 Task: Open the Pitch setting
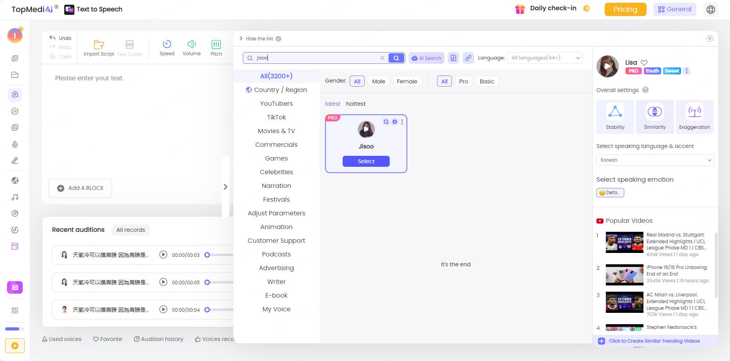(216, 48)
